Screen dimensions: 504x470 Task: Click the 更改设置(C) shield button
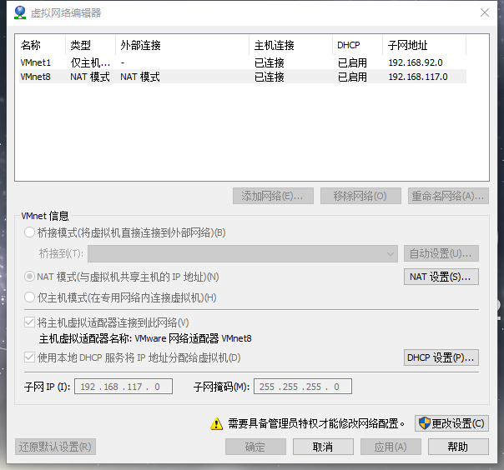coord(451,423)
